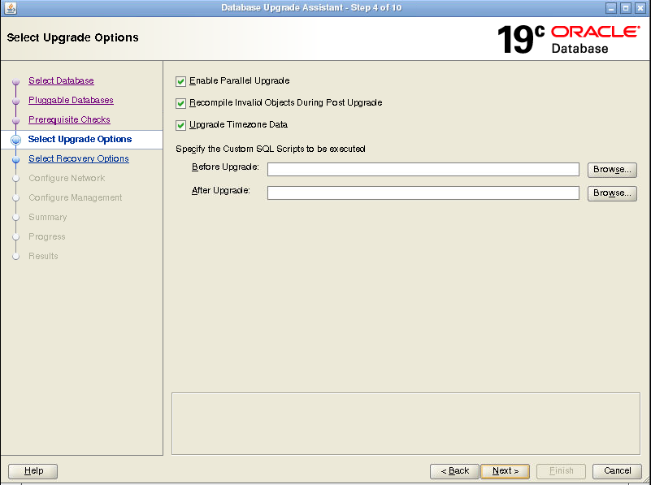
Task: Go to Select Database step
Action: tap(61, 81)
